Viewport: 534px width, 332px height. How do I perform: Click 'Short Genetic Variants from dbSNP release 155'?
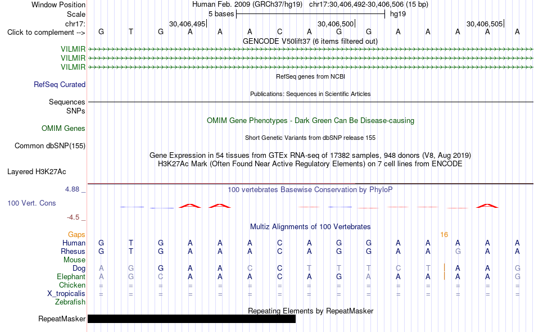pyautogui.click(x=310, y=138)
